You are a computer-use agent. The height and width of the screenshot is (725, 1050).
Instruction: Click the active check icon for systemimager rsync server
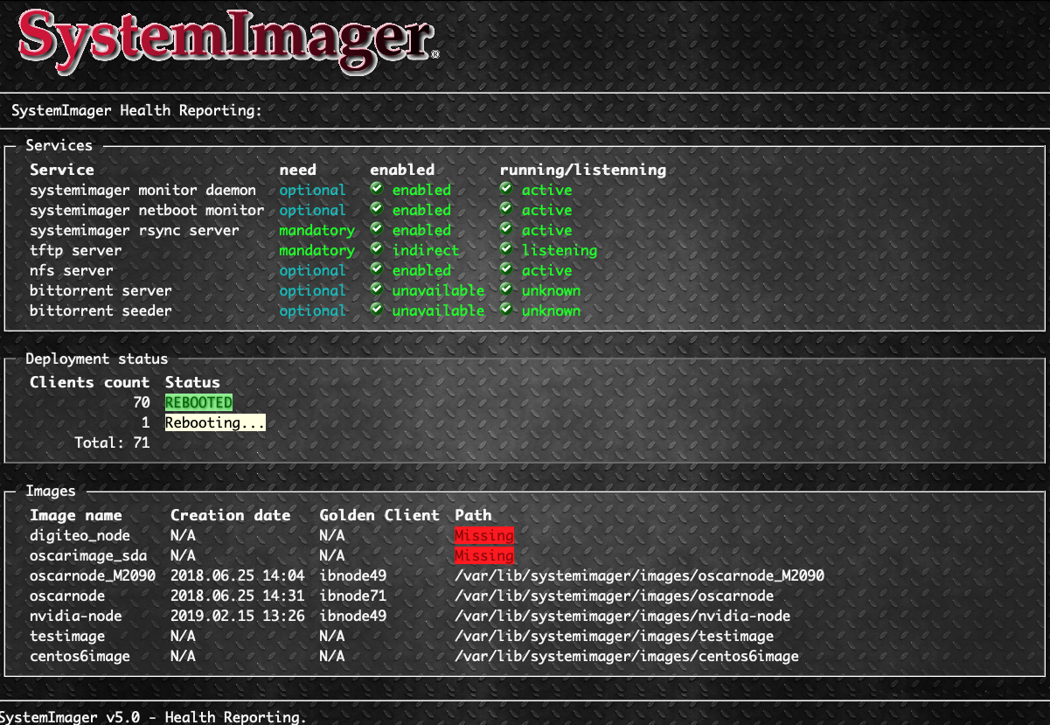tap(506, 229)
